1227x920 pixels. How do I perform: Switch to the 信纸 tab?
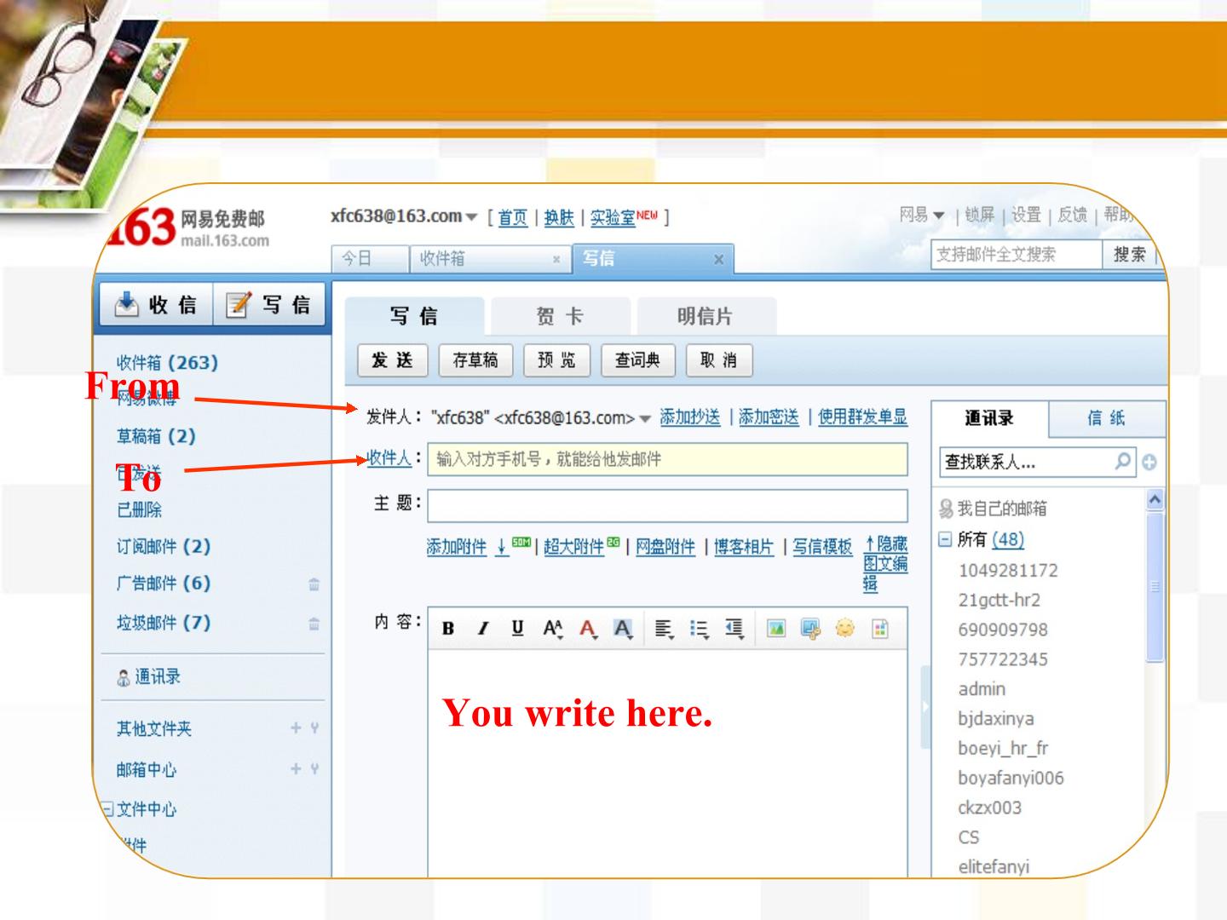[1106, 418]
